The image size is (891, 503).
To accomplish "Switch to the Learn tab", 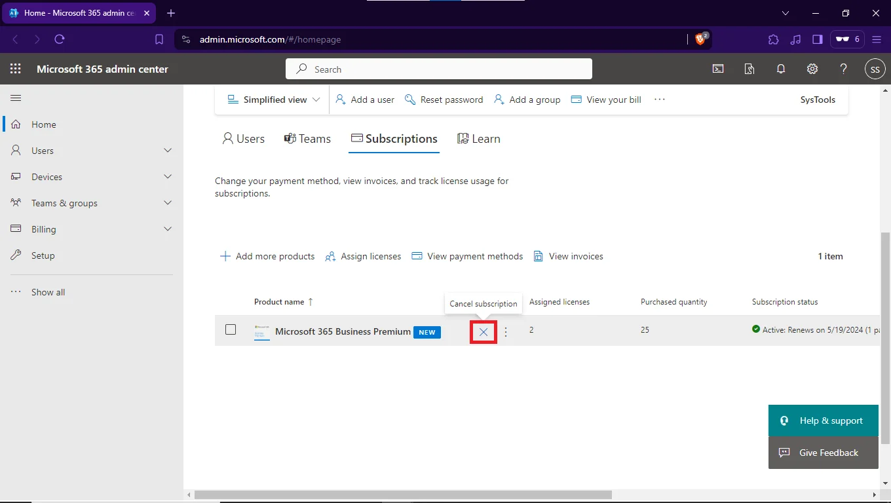I will click(478, 139).
